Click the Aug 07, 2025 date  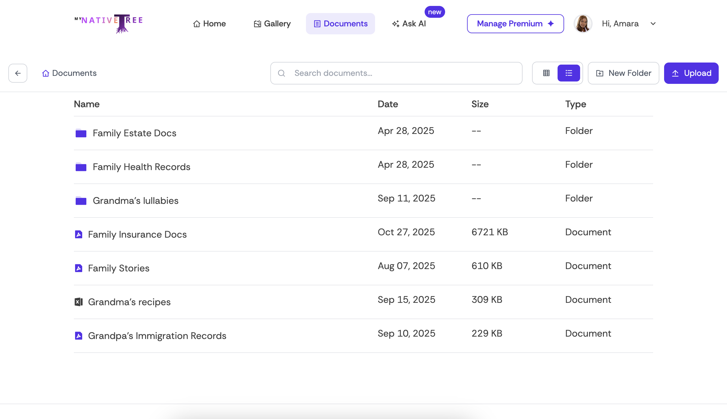tap(407, 266)
